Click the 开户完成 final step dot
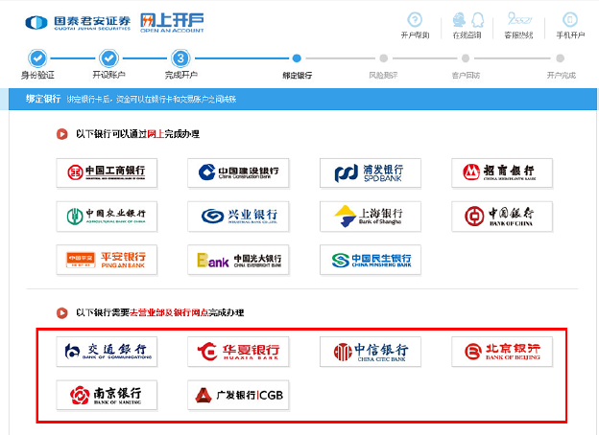Screen dimensions: 599x435 tap(560, 58)
